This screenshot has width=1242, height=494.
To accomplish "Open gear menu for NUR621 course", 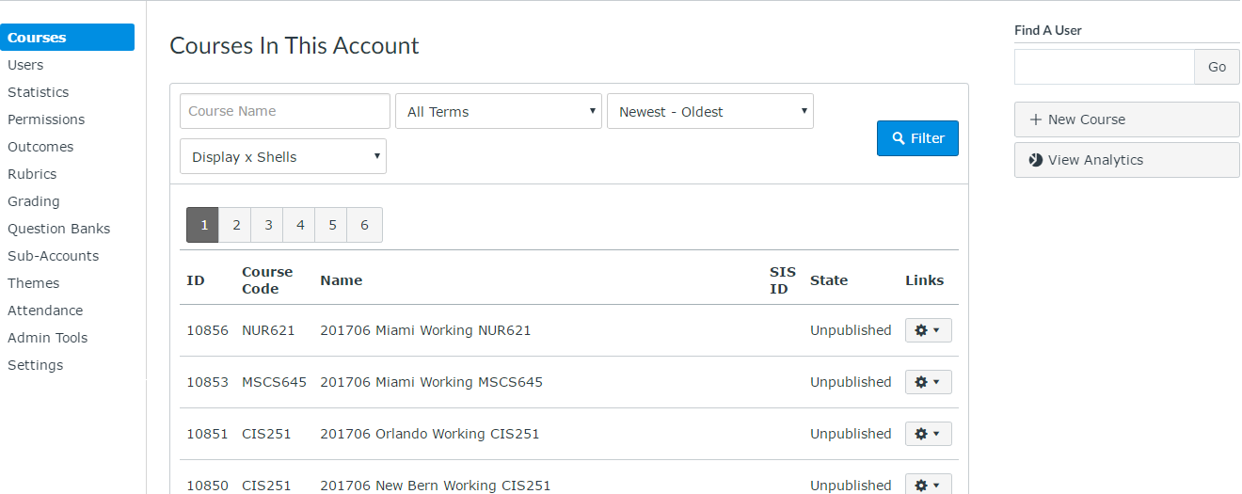I will coord(928,330).
